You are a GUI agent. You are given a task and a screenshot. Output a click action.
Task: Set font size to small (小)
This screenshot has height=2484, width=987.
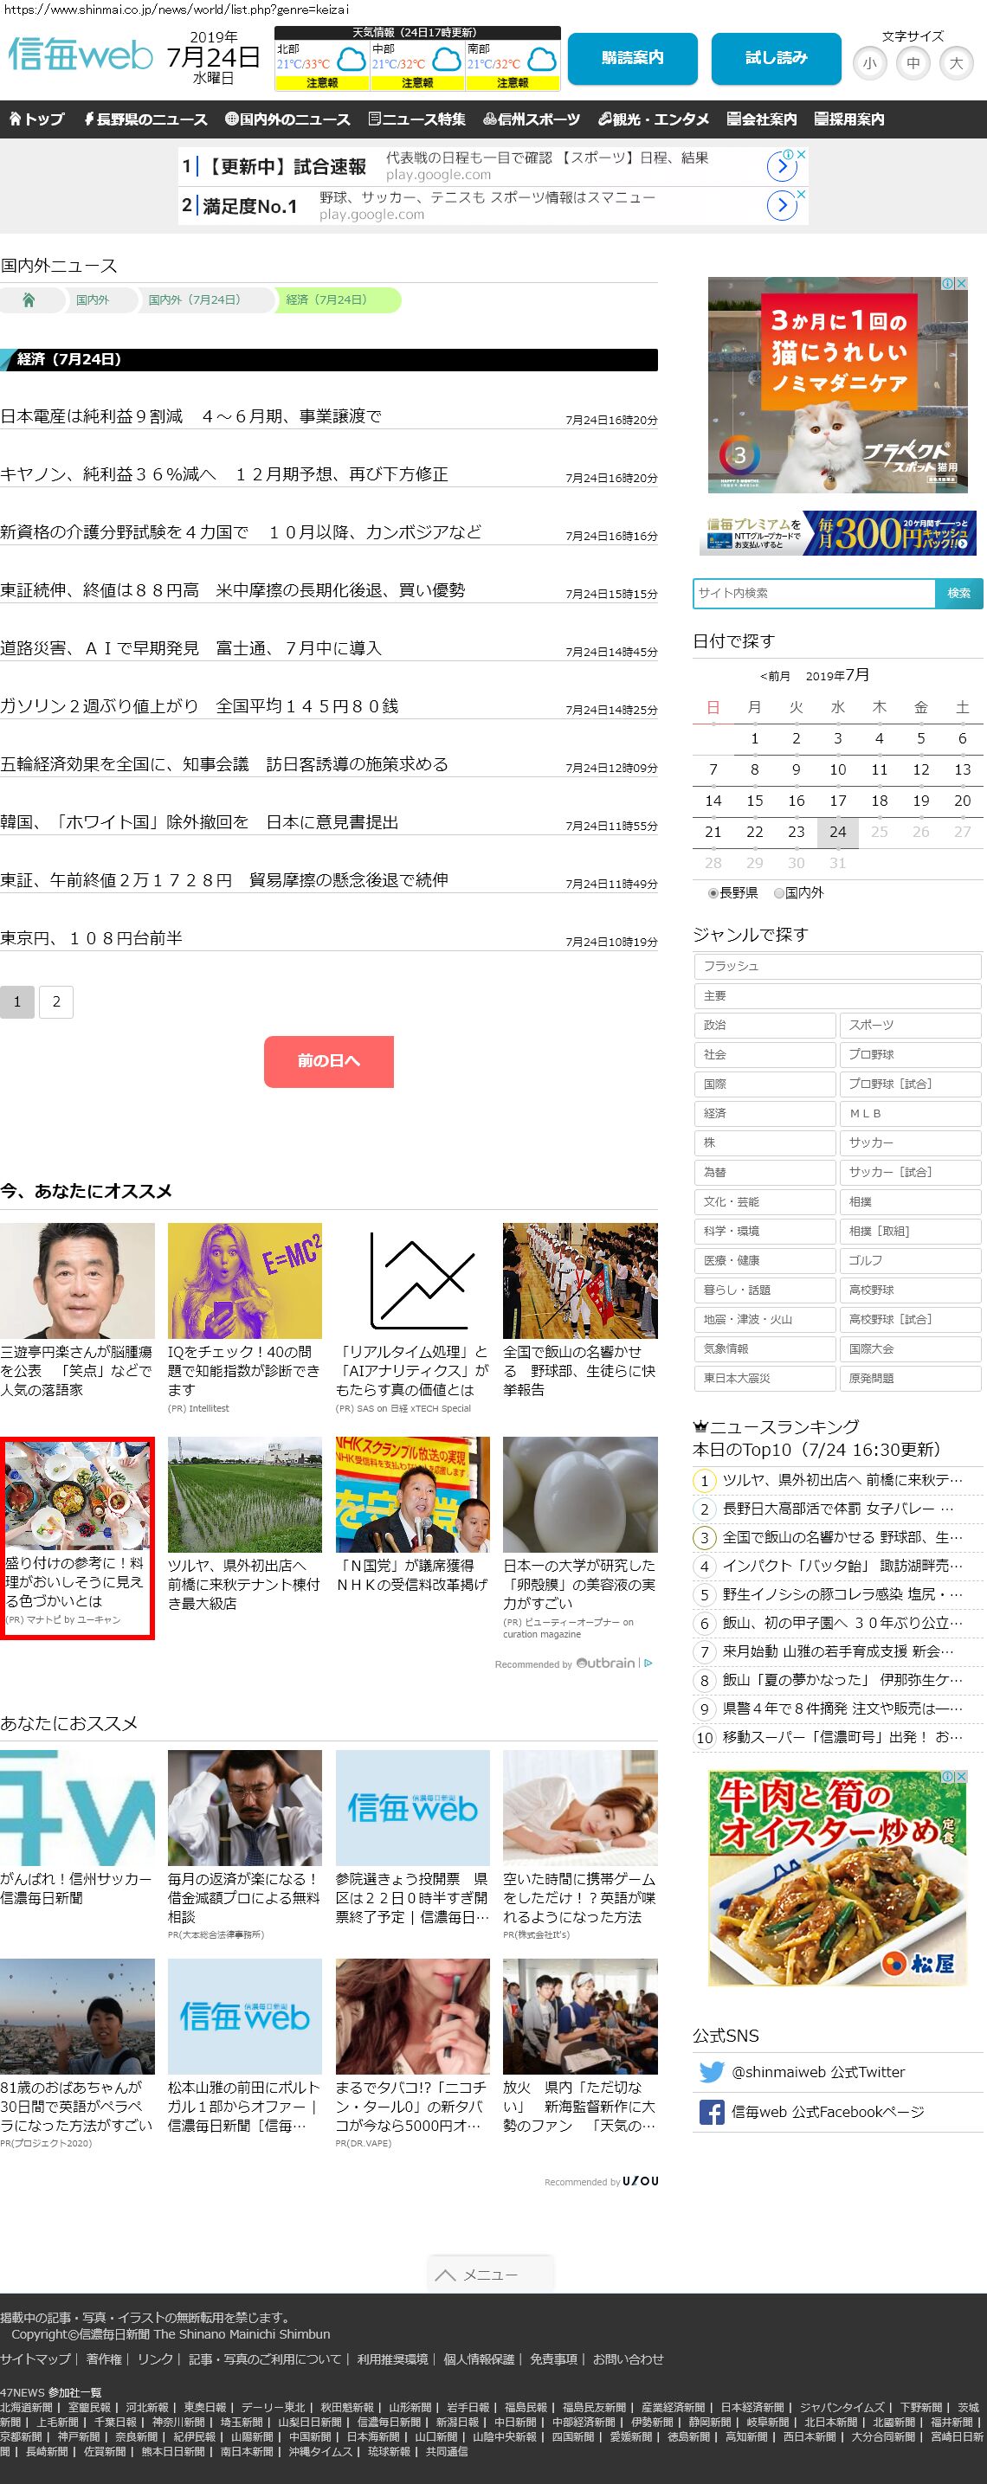869,64
